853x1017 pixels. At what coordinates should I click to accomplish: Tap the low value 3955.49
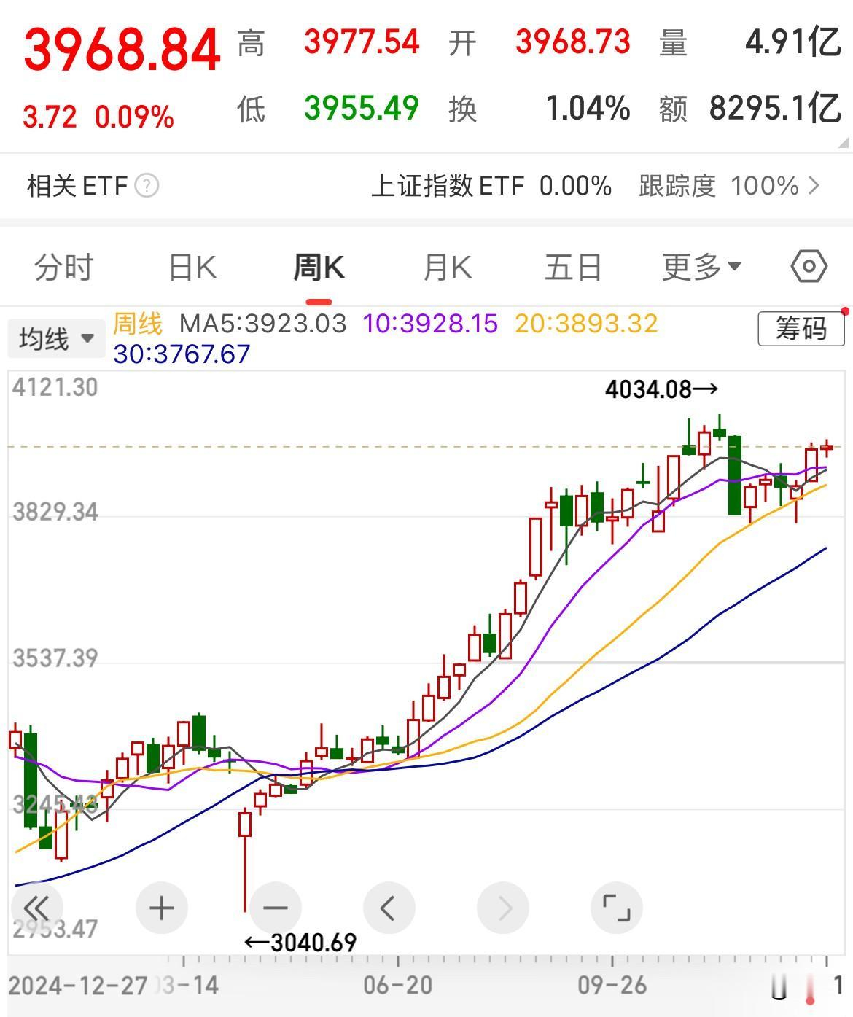pyautogui.click(x=362, y=108)
